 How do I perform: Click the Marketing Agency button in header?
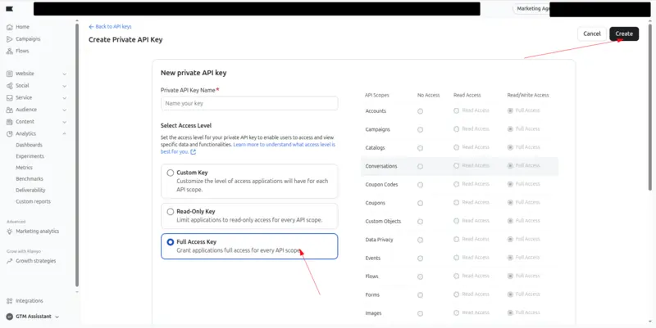(531, 9)
